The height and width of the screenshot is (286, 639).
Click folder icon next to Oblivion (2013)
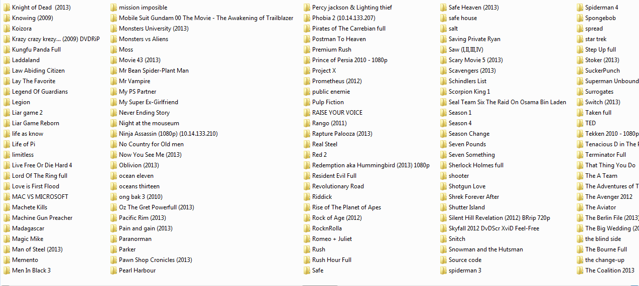click(113, 165)
